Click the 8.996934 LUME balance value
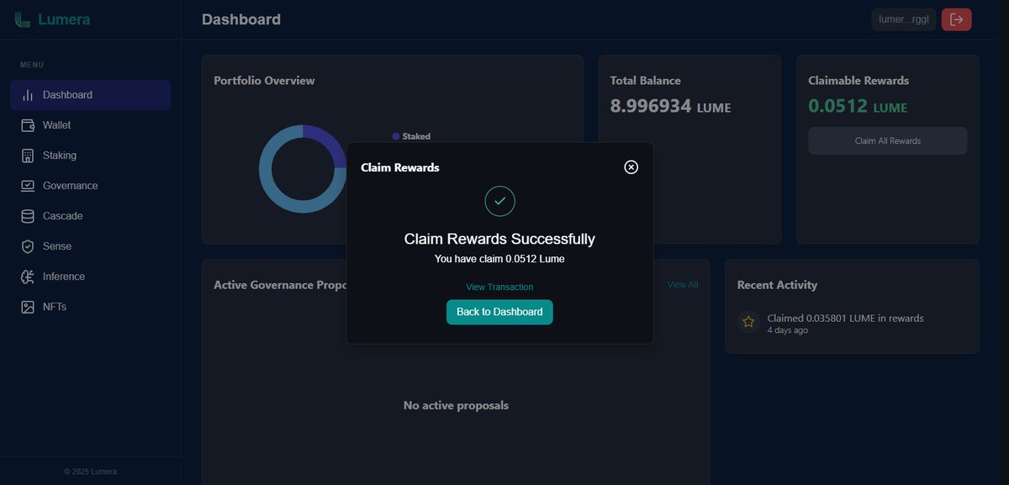1009x485 pixels. click(x=670, y=107)
